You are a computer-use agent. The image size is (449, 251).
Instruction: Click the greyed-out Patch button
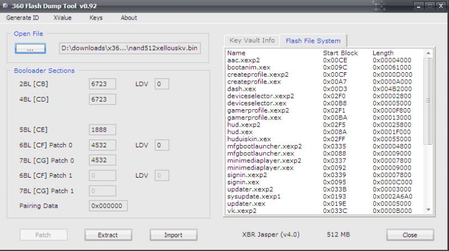tap(43, 235)
